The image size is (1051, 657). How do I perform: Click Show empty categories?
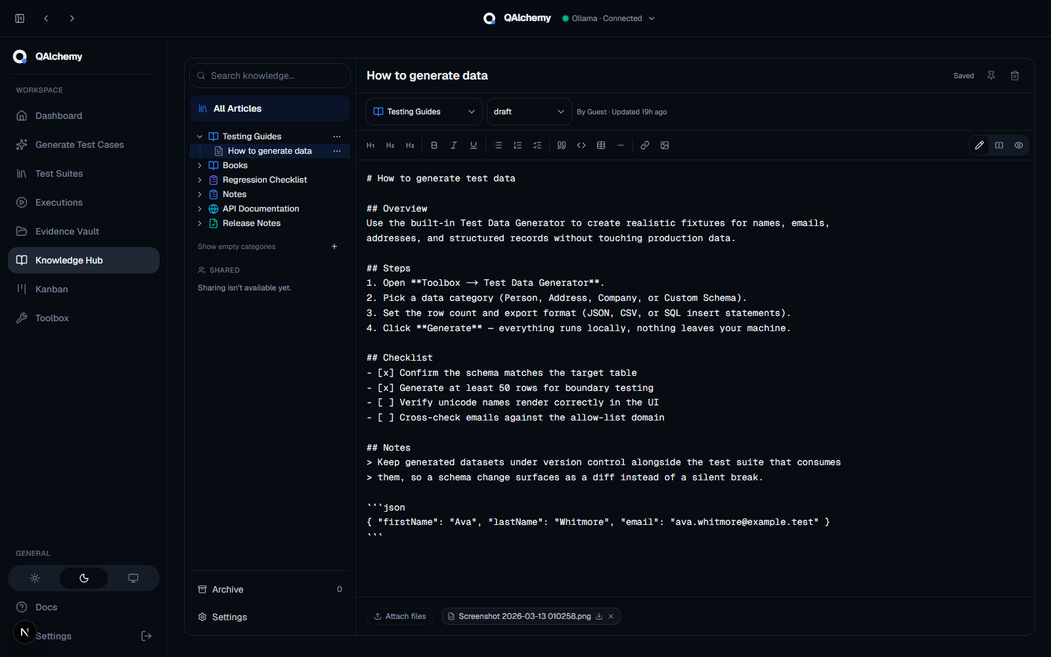tap(236, 247)
